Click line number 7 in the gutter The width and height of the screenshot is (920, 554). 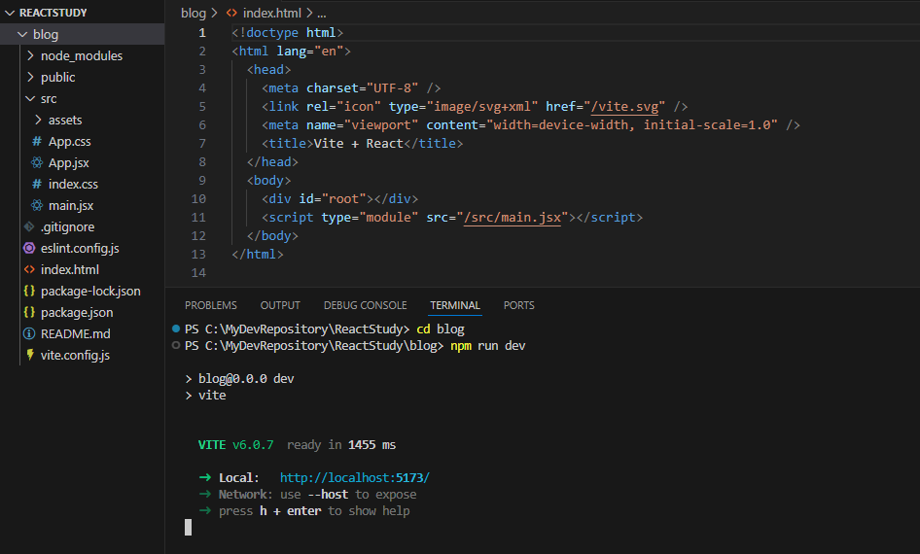click(202, 144)
